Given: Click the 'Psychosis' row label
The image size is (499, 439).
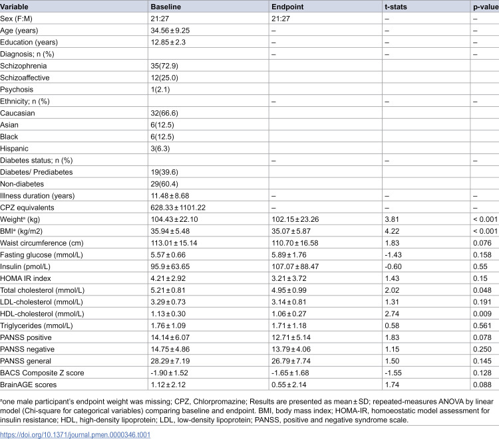Looking at the screenshot, I should click(17, 89).
